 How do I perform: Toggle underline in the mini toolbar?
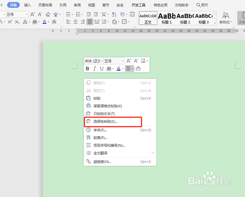(102, 69)
